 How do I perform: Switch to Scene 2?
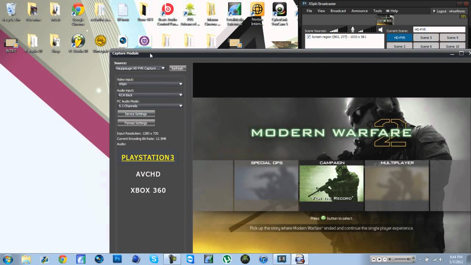coord(400,46)
